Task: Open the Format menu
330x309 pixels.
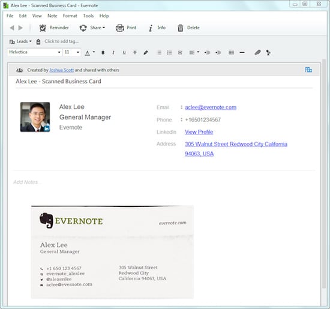Action: 70,16
